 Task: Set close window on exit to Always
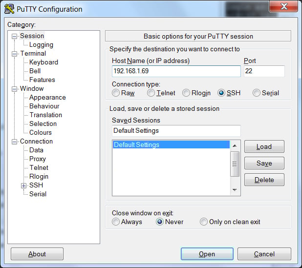point(116,222)
